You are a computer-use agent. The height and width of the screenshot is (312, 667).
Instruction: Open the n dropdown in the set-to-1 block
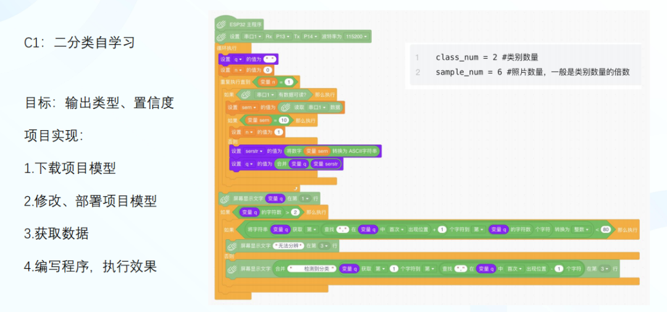[249, 132]
